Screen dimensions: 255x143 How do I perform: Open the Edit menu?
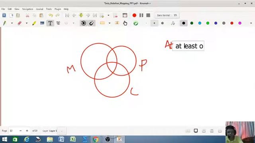pyautogui.click(x=10, y=9)
